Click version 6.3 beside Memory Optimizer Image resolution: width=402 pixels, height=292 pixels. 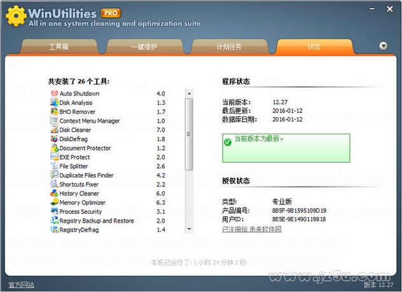click(161, 202)
